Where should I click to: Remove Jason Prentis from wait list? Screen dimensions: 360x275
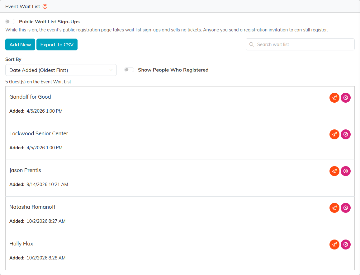[346, 171]
